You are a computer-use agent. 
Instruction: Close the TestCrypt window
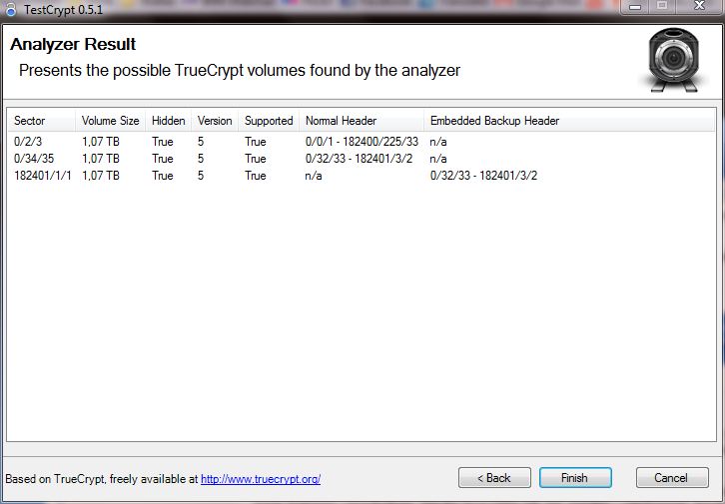tap(699, 7)
